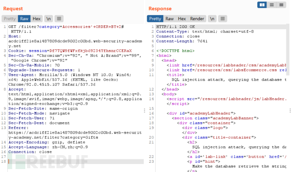Click the Response panel vertical scrollbar

click(288, 50)
